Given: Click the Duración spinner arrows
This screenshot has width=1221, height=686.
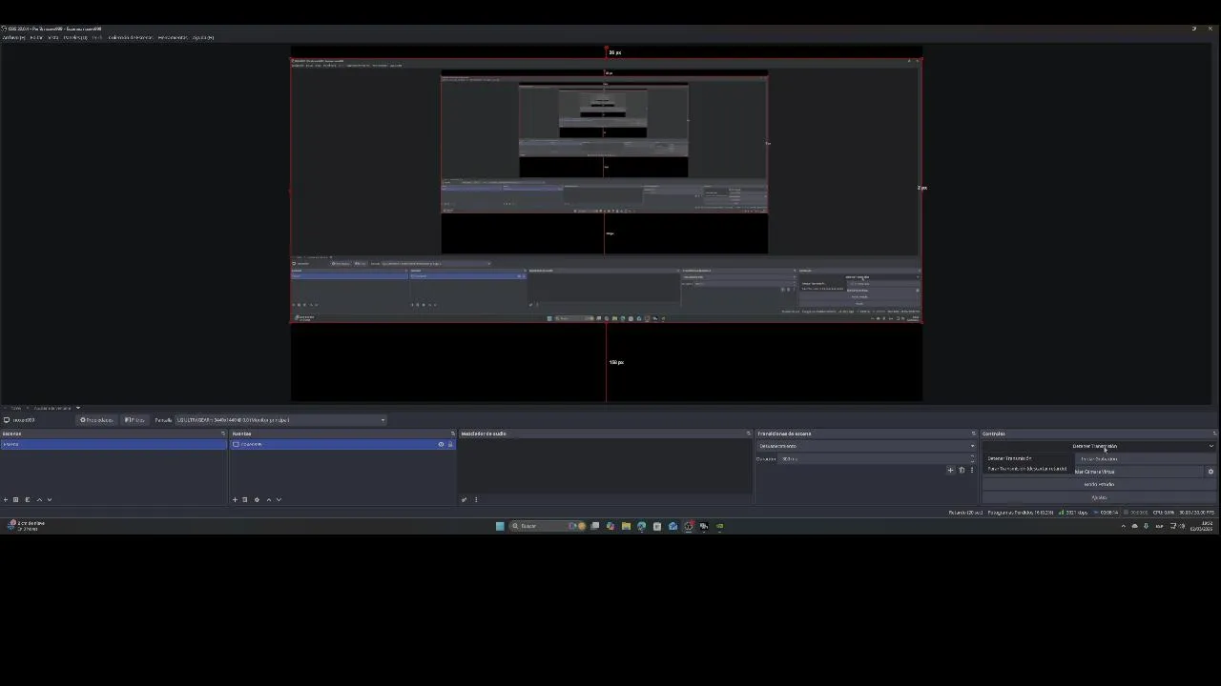Looking at the screenshot, I should tap(973, 458).
